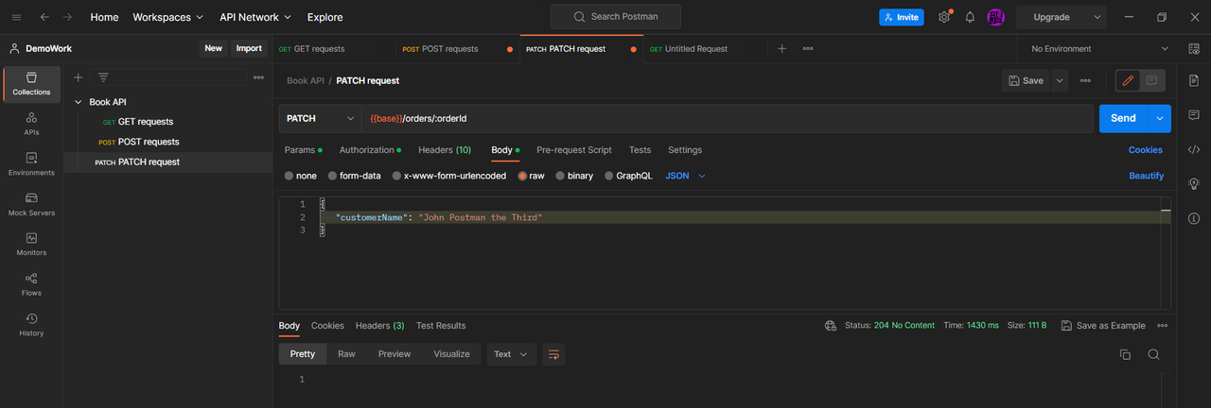1211x408 pixels.
Task: Open APIs in the sidebar
Action: (x=31, y=124)
